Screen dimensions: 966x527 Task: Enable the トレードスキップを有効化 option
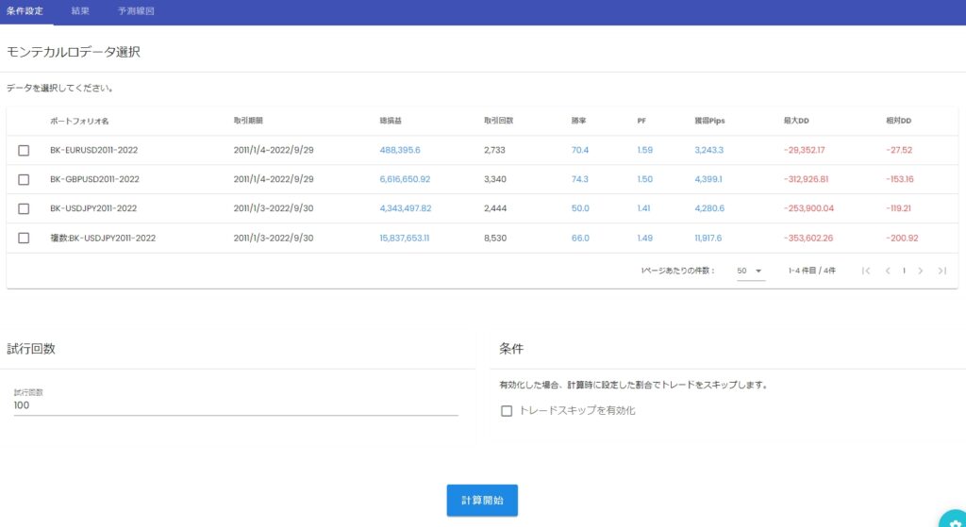tap(507, 411)
